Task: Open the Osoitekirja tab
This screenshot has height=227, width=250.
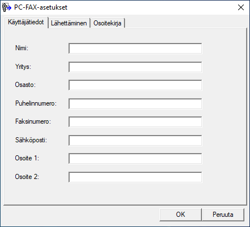Action: [x=107, y=23]
